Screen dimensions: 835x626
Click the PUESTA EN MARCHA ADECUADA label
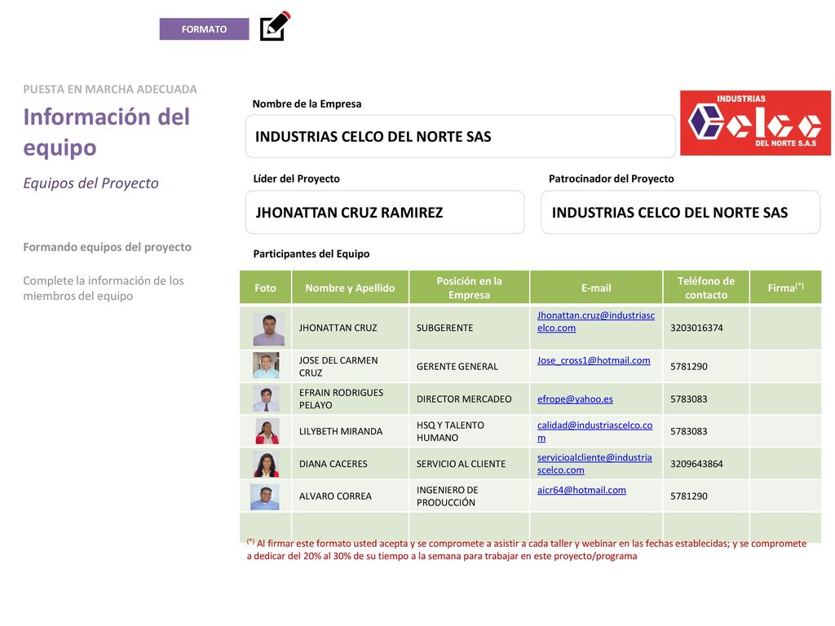(x=110, y=90)
